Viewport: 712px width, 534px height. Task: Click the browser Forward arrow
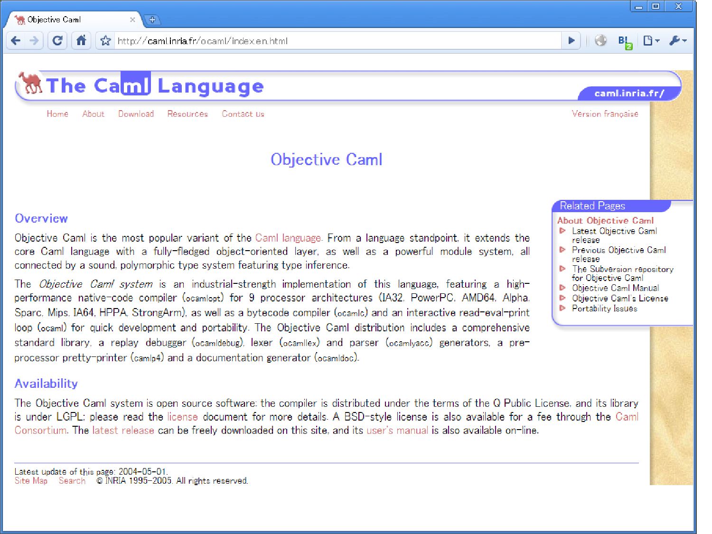(34, 41)
